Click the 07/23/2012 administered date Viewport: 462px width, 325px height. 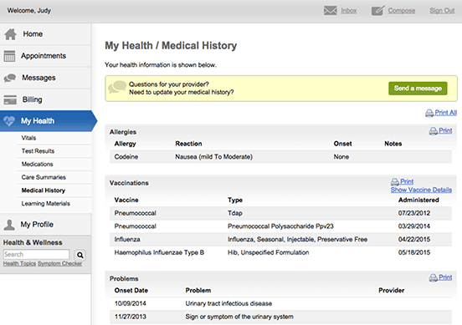pyautogui.click(x=414, y=213)
